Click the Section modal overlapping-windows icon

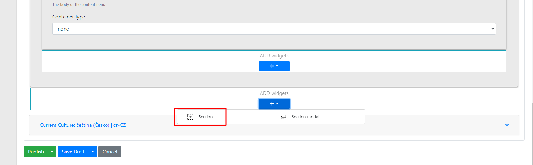point(283,117)
